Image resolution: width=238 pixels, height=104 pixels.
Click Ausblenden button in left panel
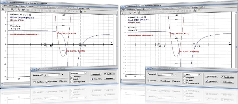tap(110, 74)
